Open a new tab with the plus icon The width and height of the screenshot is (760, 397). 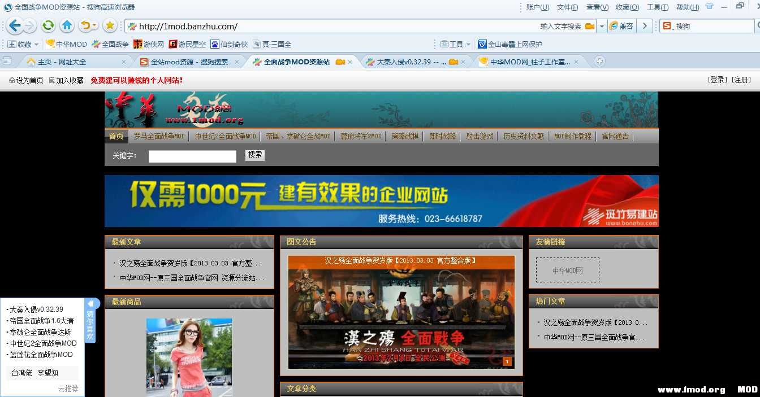(600, 62)
